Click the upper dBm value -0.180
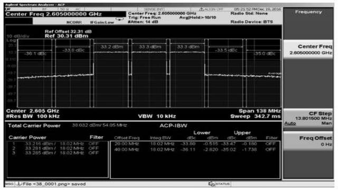 (x=249, y=144)
